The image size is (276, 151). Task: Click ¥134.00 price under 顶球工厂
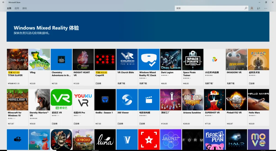(164, 124)
